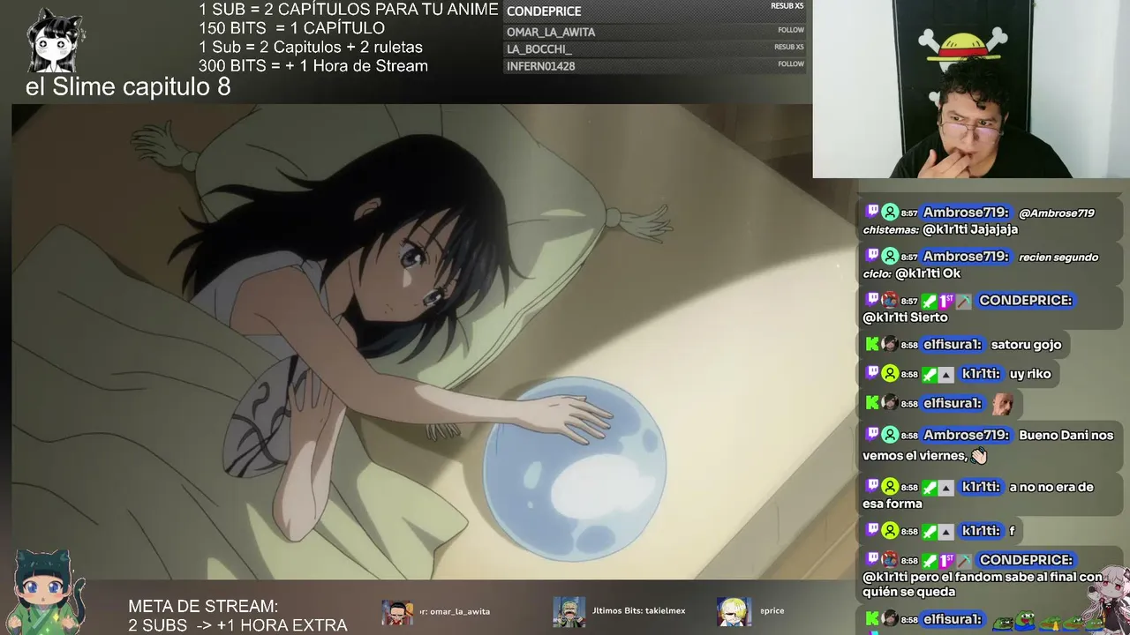Click the "2 SUBS -> +1 HORA EXTRA" goal text
Viewport: 1130px width, 635px height.
237,625
